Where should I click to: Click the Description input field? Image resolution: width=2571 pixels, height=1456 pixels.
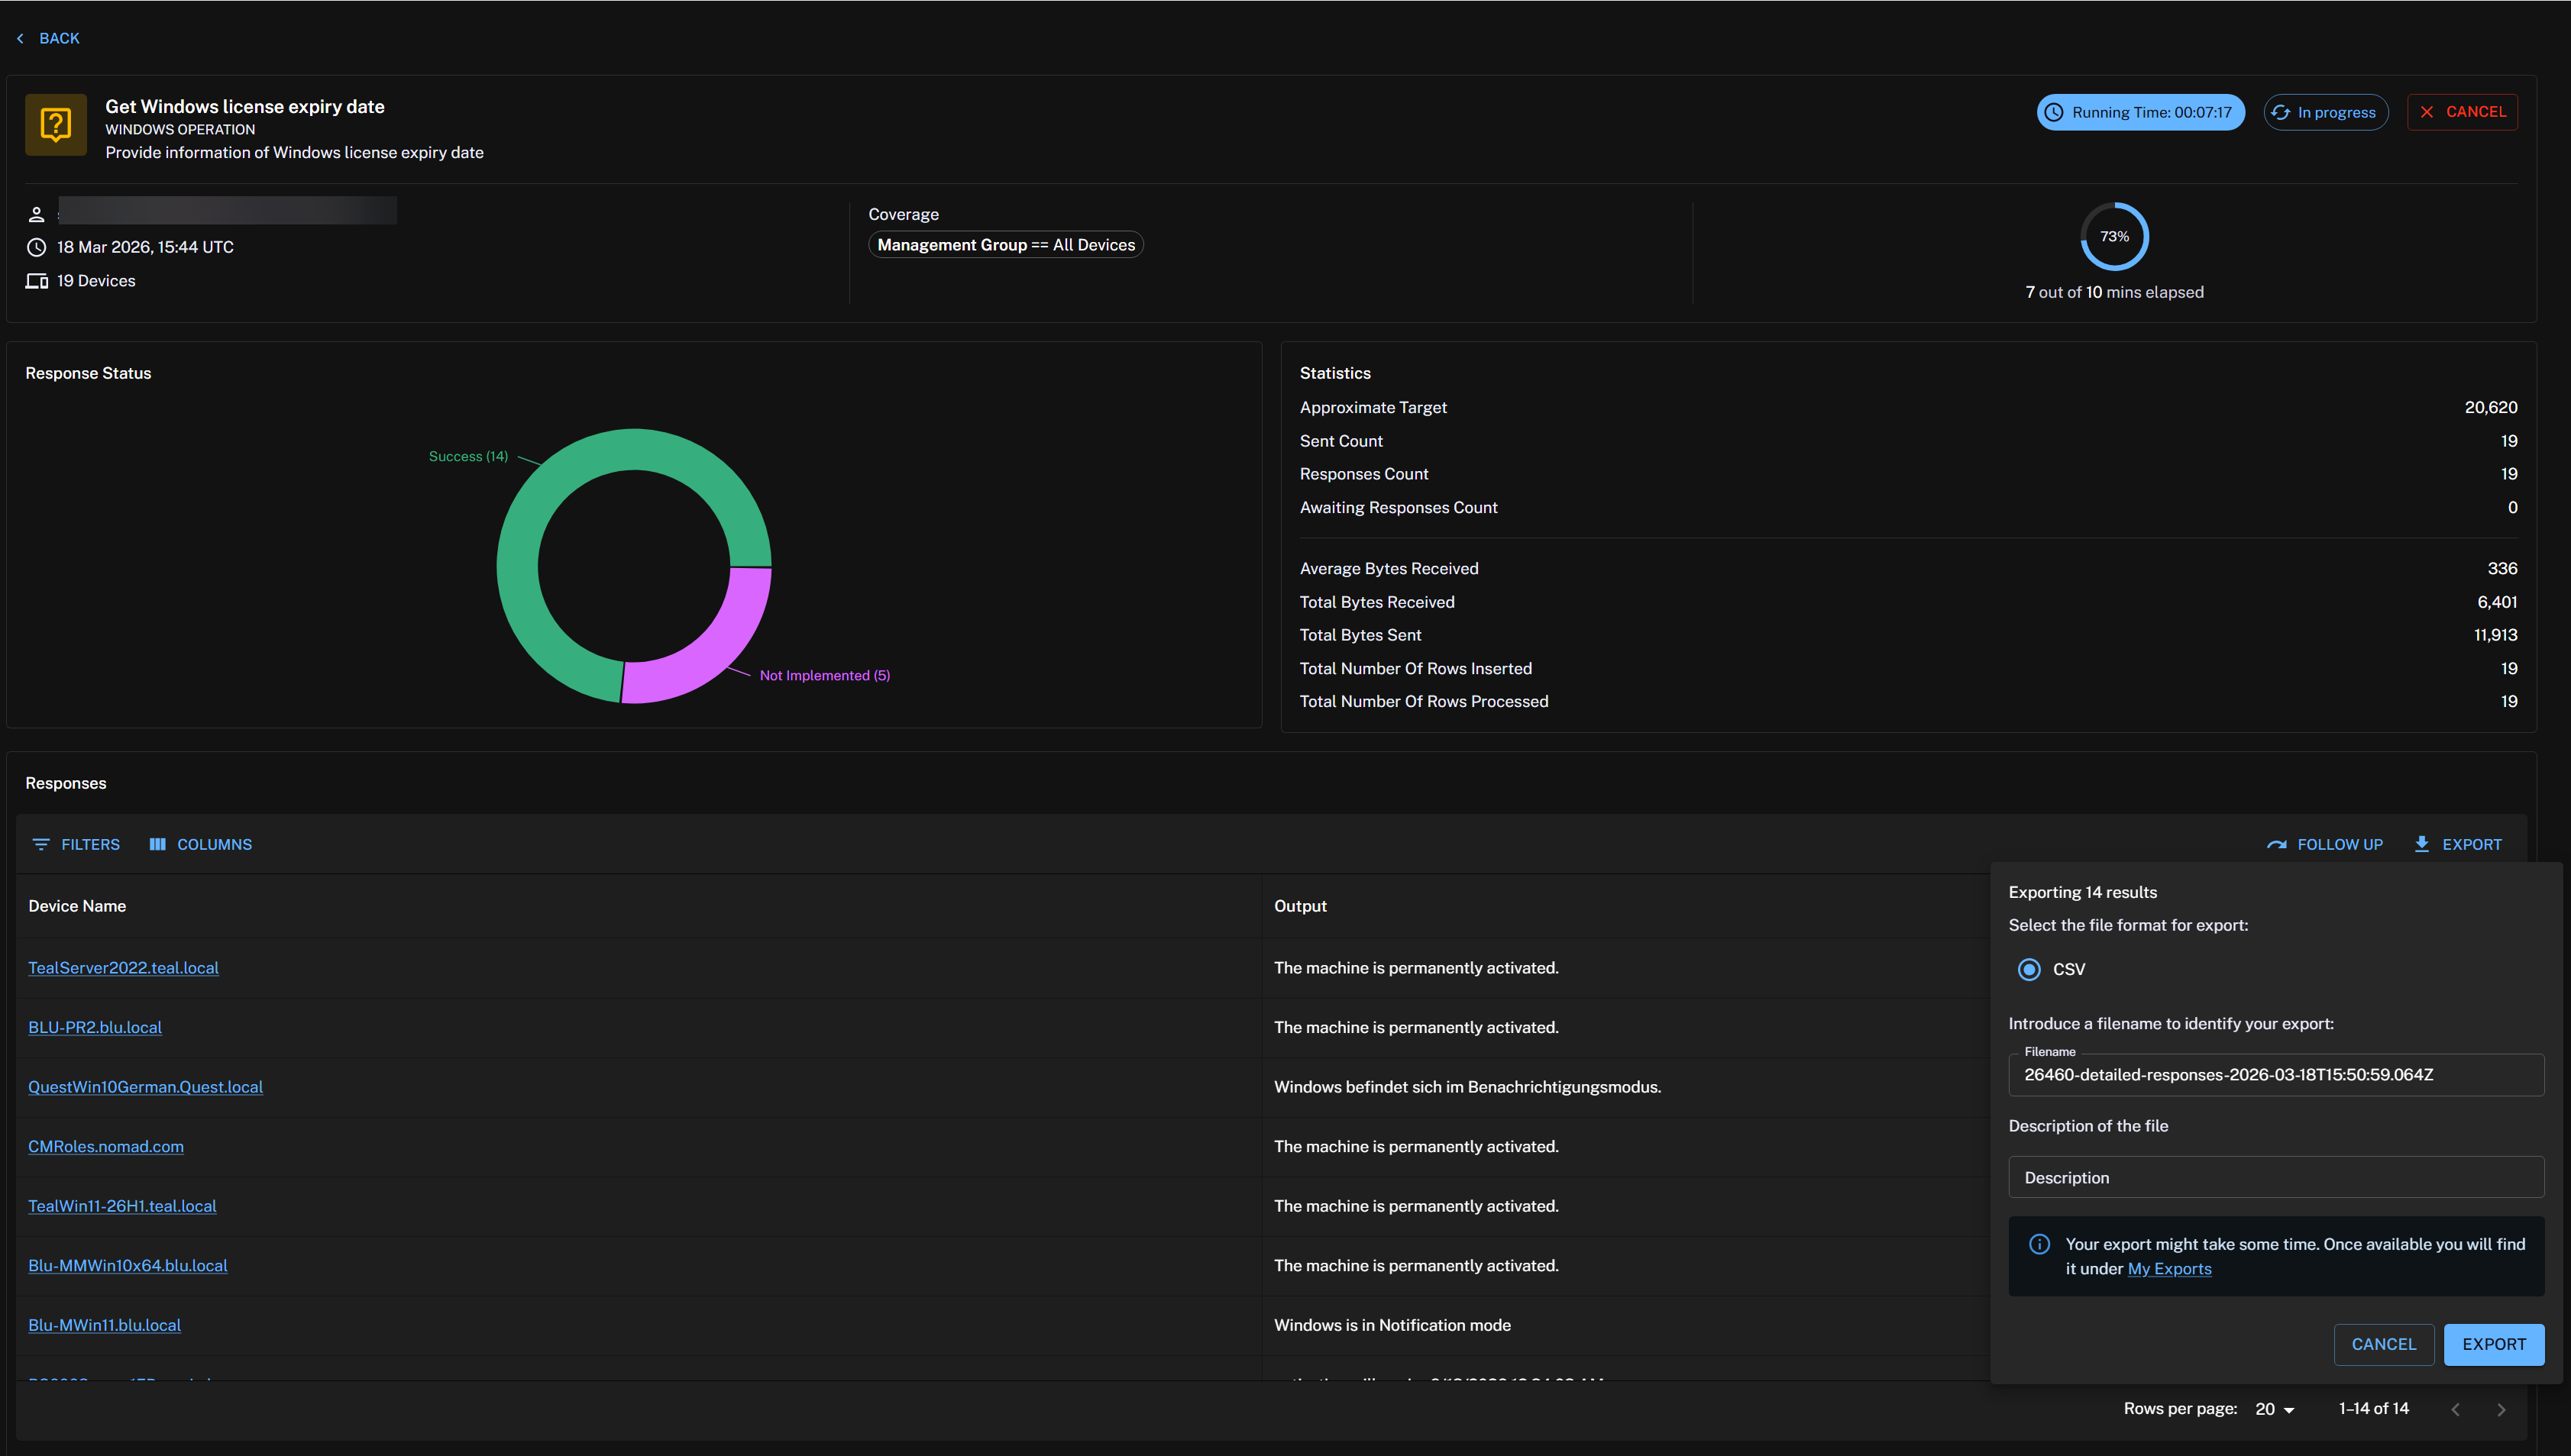(x=2276, y=1178)
